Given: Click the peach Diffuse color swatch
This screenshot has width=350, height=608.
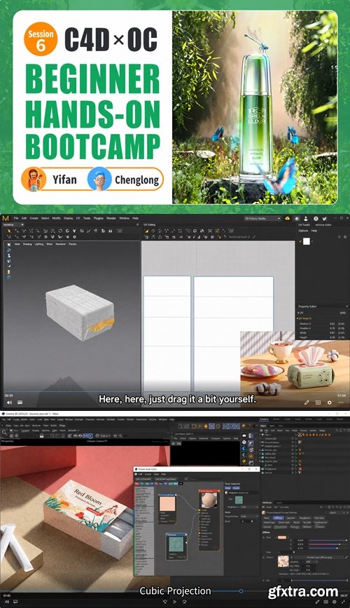Looking at the screenshot, I should (282, 537).
